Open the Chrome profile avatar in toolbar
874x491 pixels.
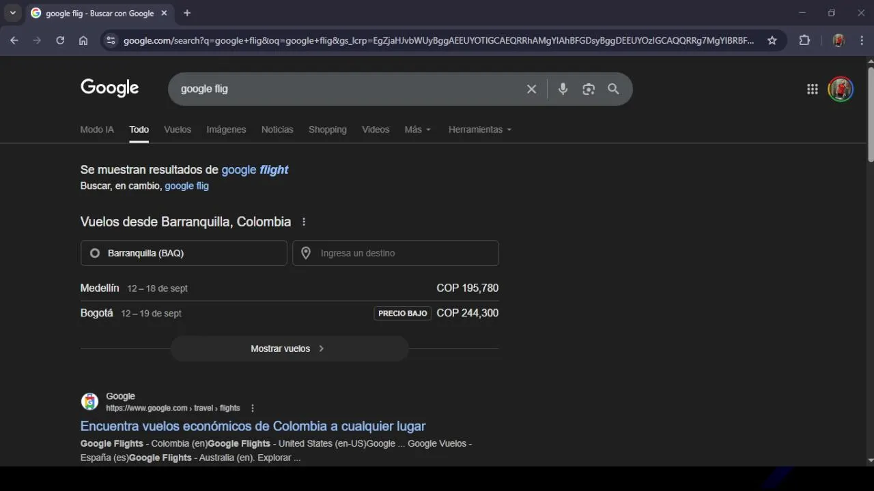click(x=838, y=40)
